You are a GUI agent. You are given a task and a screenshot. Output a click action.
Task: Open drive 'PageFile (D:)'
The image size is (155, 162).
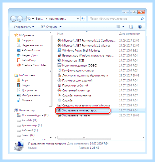point(27,120)
